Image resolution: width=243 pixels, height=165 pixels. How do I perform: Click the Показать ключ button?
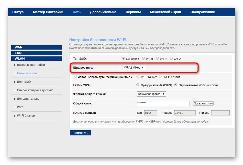pos(203,103)
